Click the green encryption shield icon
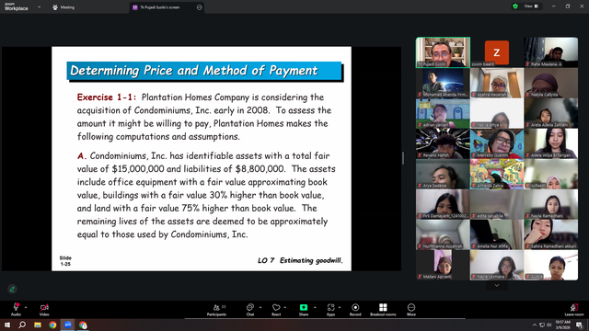The height and width of the screenshot is (331, 589). [515, 6]
